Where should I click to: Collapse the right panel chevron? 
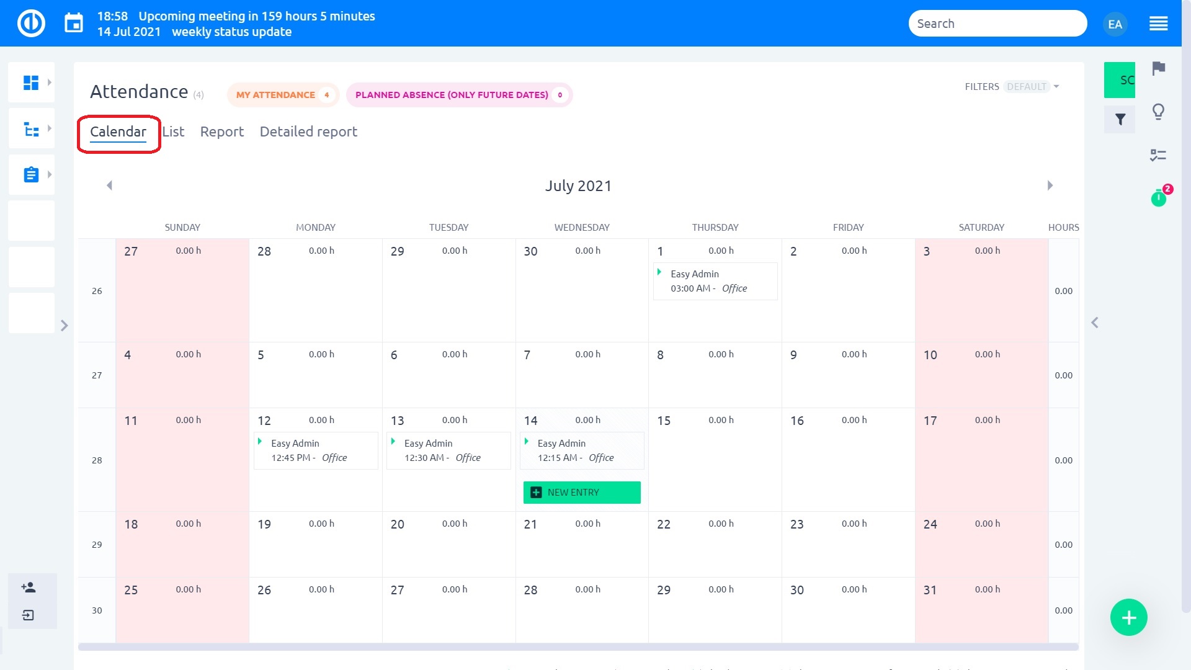[1095, 323]
